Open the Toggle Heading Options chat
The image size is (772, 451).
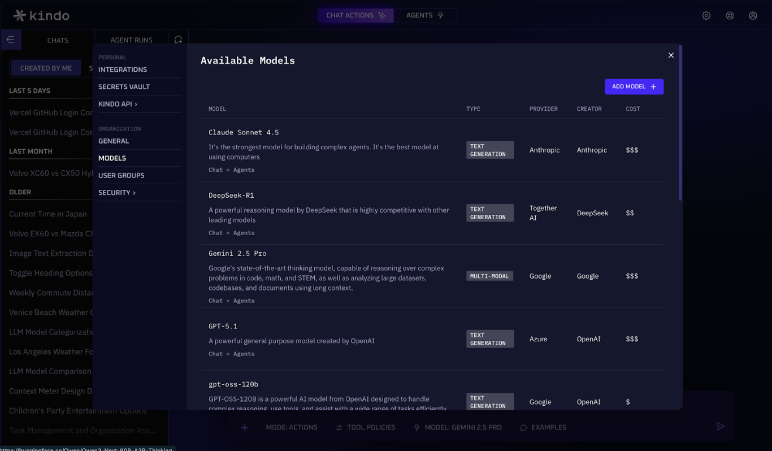pyautogui.click(x=51, y=273)
